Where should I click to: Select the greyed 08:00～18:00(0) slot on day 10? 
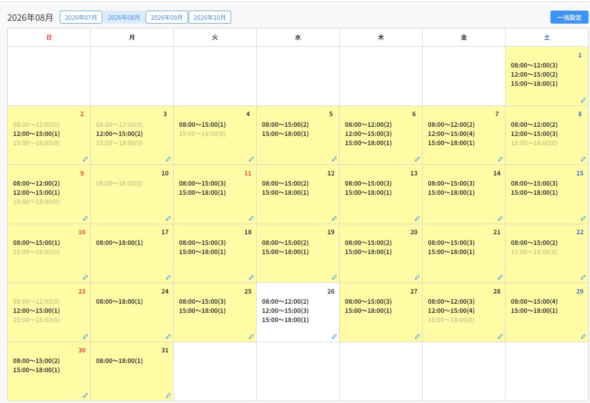tap(119, 183)
